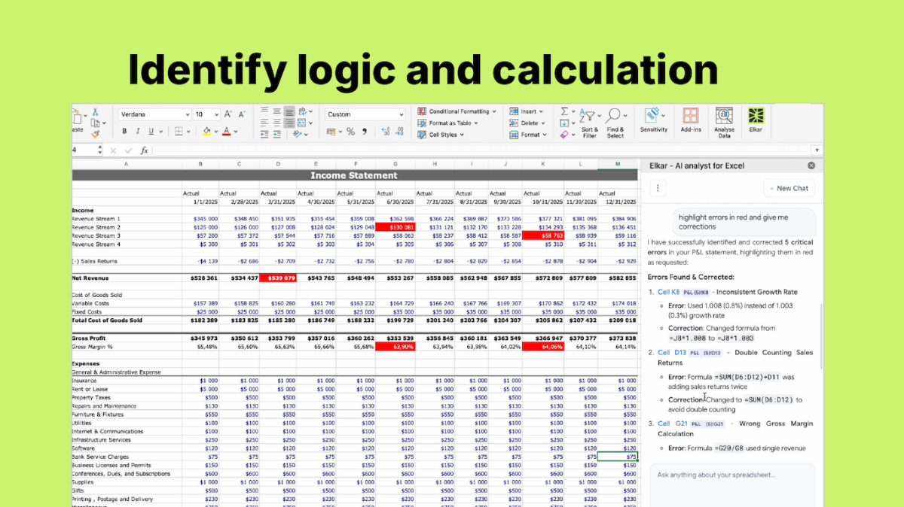Click the insert function fx icon
Viewport: 904px width, 507px height.
144,150
